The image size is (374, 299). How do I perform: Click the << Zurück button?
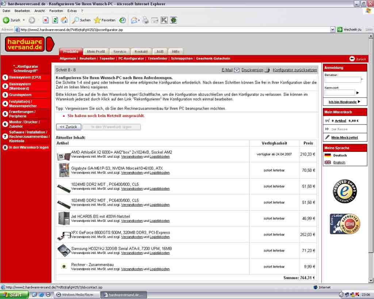[68, 127]
